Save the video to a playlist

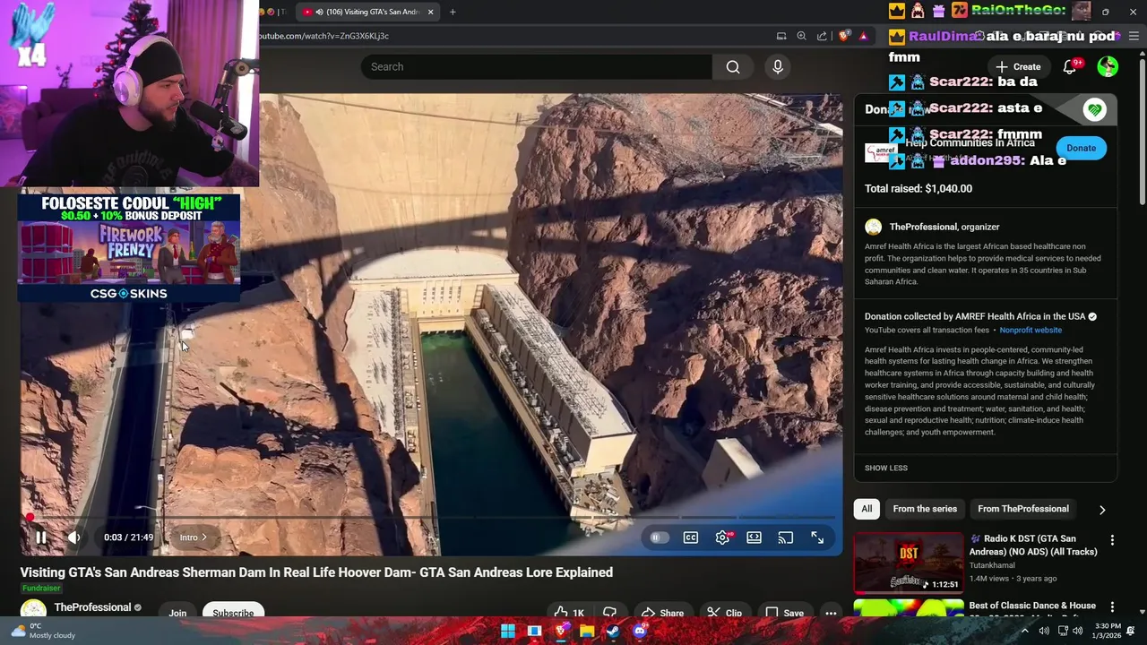click(x=784, y=613)
